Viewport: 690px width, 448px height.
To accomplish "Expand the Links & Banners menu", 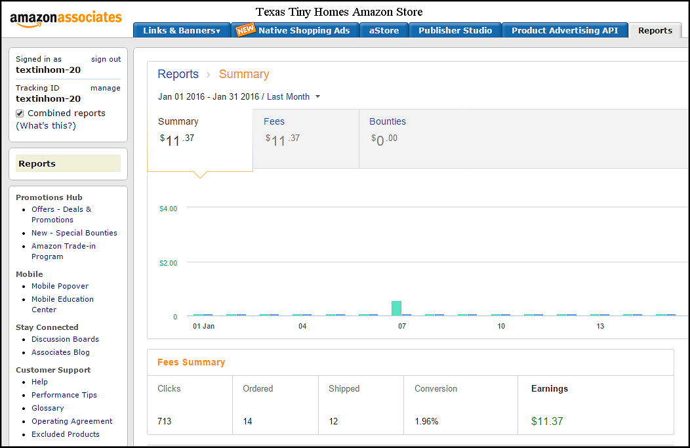I will coord(181,30).
